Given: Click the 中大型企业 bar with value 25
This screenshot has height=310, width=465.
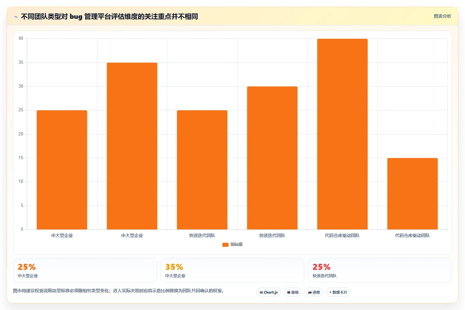Looking at the screenshot, I should 62,170.
